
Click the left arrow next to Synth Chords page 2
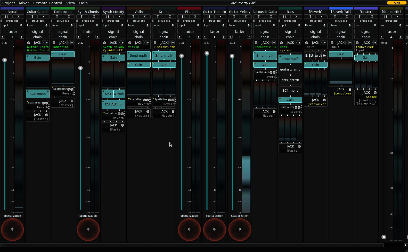[x=79, y=37]
